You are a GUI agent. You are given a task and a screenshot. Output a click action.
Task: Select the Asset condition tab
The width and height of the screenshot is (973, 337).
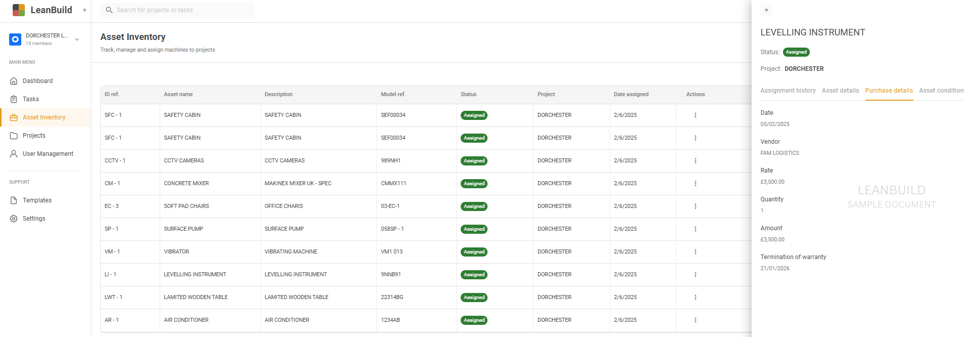(941, 91)
